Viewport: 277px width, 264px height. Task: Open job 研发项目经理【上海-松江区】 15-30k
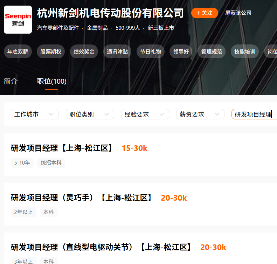pos(62,148)
